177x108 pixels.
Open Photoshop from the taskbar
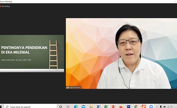pyautogui.click(x=129, y=106)
